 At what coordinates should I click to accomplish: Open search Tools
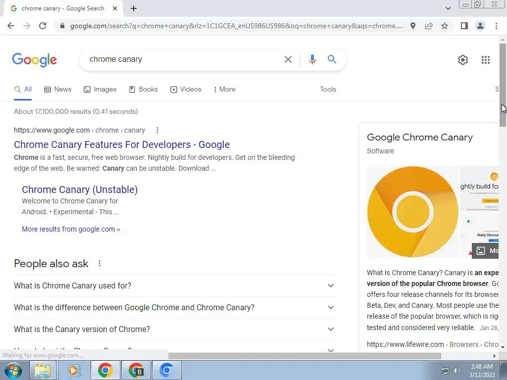tap(328, 89)
